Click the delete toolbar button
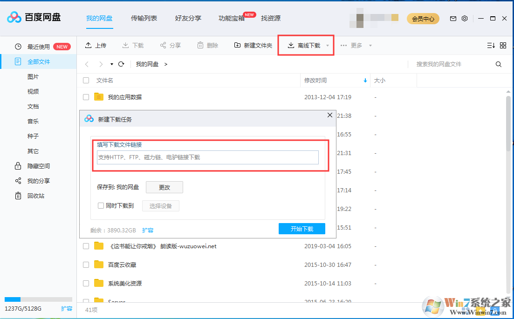Screen dimensions: 514x319 [208, 45]
